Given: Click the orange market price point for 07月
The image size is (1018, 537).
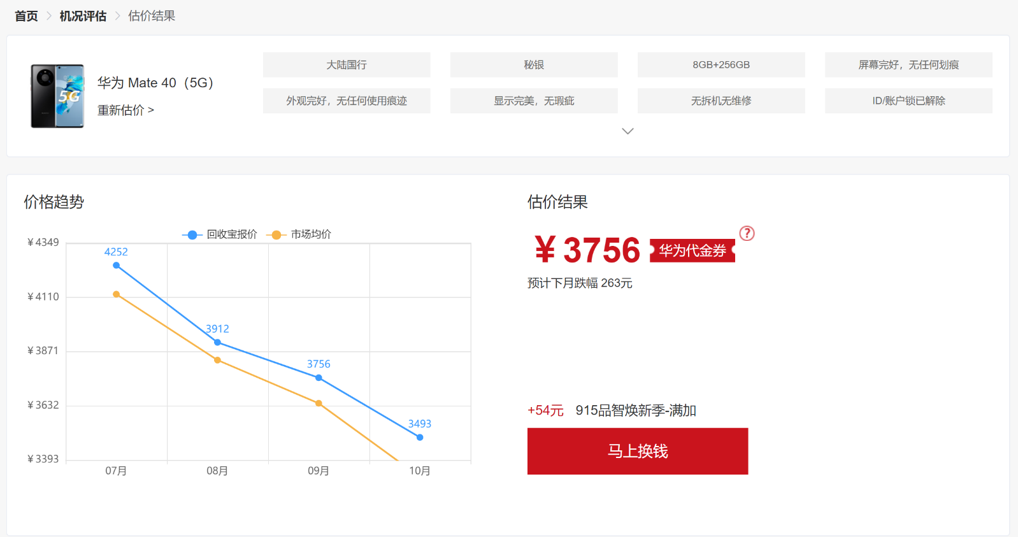Looking at the screenshot, I should coord(116,294).
